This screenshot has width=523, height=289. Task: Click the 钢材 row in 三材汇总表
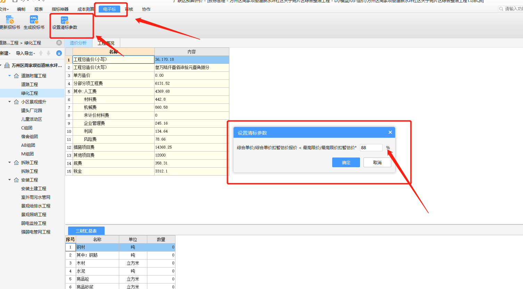120,247
